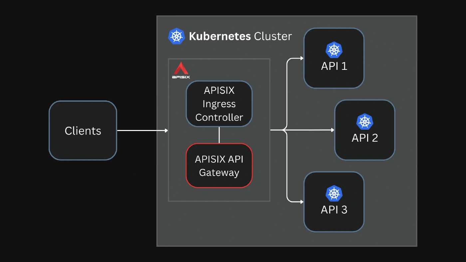Click the Kubernetes icon in the API 1 box
Screen dimensions: 466x262
[x=334, y=50]
